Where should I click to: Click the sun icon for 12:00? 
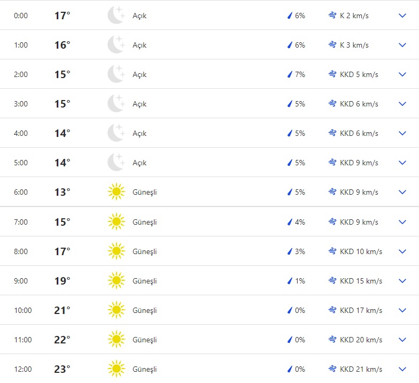(x=116, y=369)
